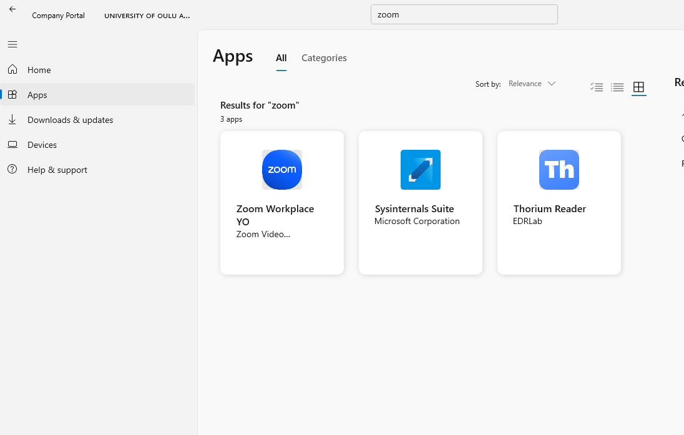
Task: Open Help & support page
Action: [98, 170]
